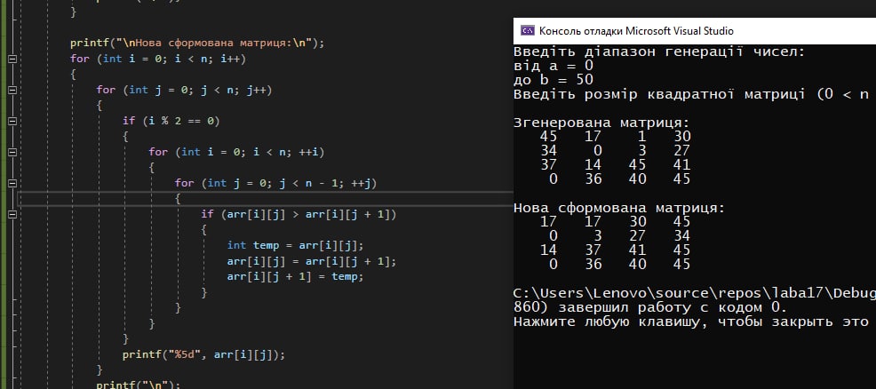Click console line "Введіть діапазон генерації чисел:"
Screen dimensions: 876x389
coord(659,53)
